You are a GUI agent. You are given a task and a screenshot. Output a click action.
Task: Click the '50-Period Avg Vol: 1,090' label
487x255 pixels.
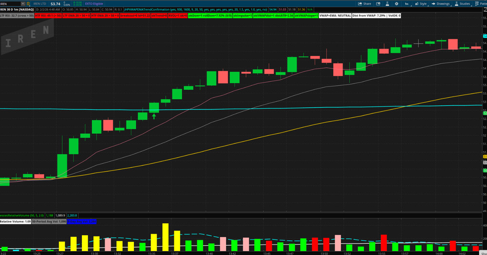coord(49,221)
